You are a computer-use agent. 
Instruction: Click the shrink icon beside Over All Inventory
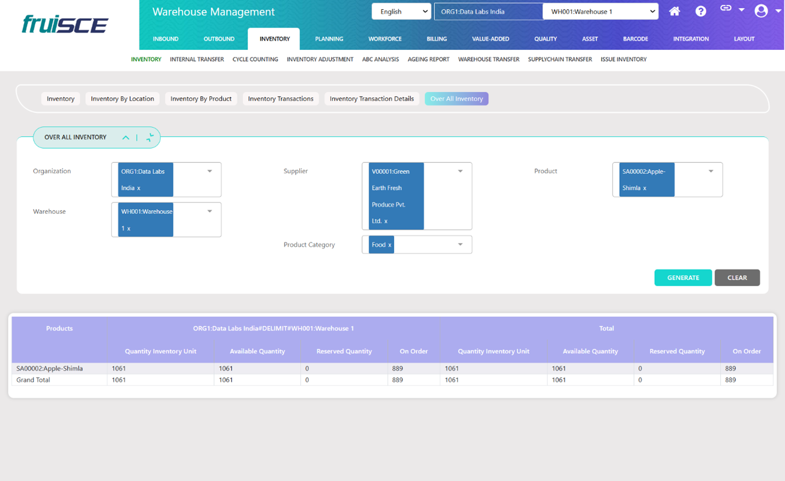(x=150, y=138)
